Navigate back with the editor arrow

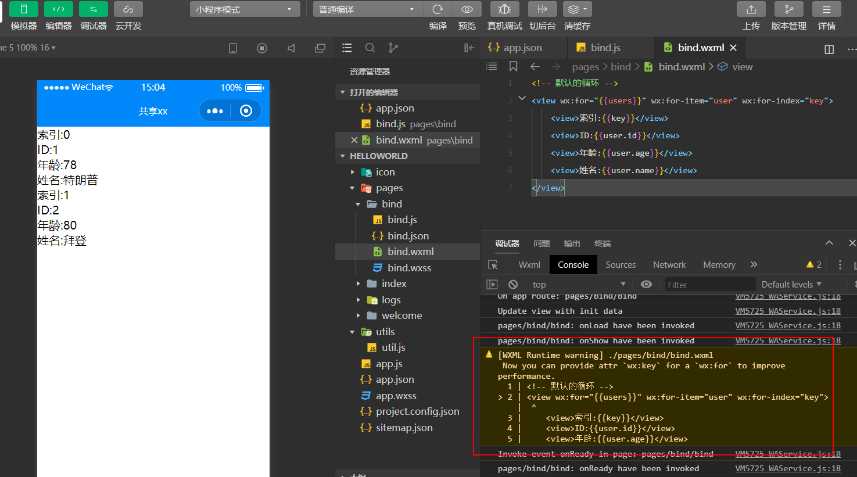[535, 67]
